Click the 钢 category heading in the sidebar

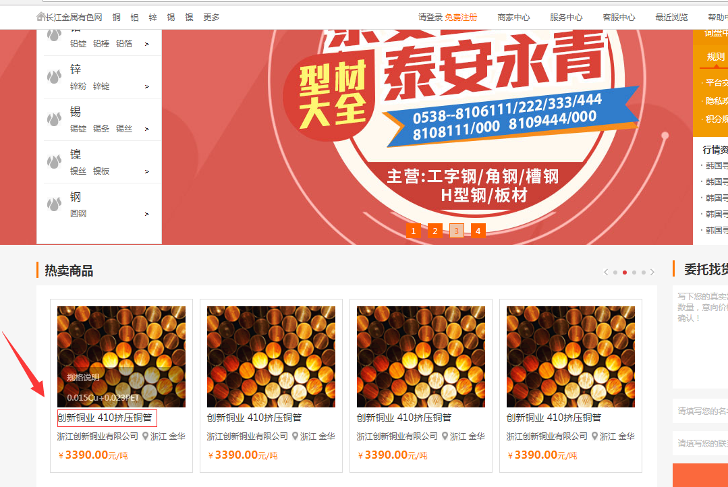coord(75,197)
